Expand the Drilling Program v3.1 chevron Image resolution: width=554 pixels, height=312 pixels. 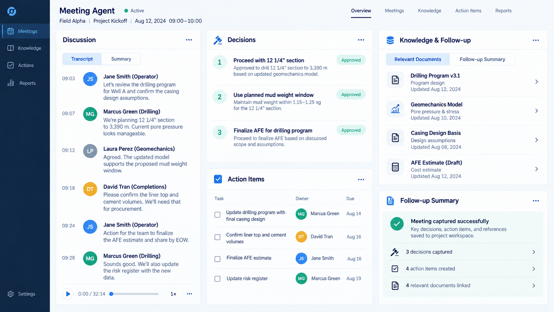point(536,82)
